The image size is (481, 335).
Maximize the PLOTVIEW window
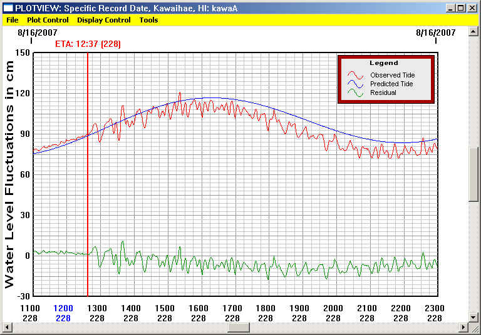click(x=461, y=8)
